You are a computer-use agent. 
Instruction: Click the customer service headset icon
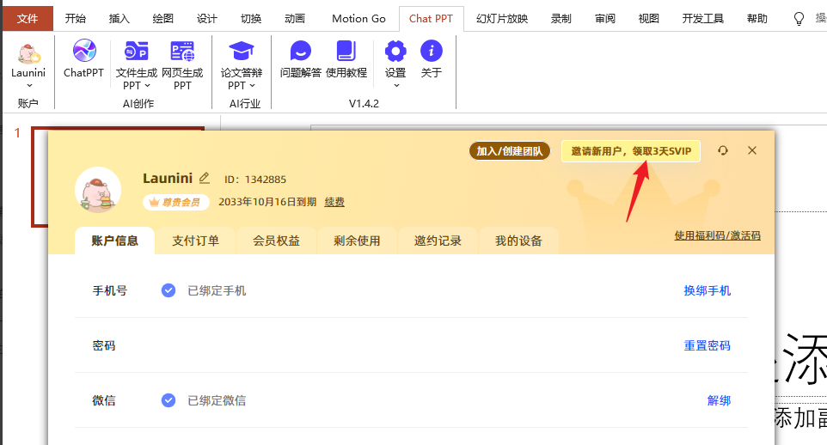click(x=723, y=150)
